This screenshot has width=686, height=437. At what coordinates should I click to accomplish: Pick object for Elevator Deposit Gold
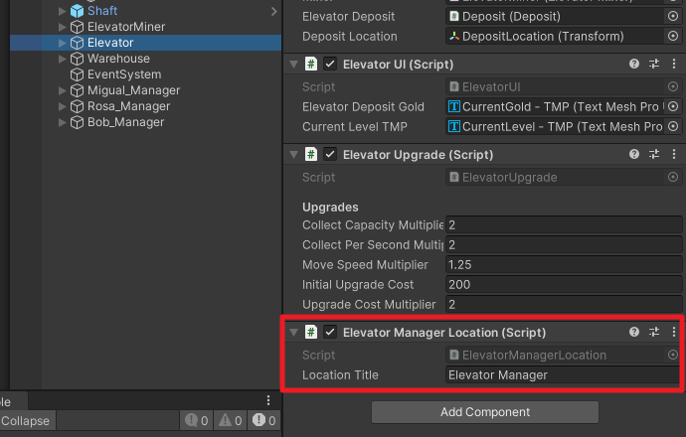coord(673,106)
